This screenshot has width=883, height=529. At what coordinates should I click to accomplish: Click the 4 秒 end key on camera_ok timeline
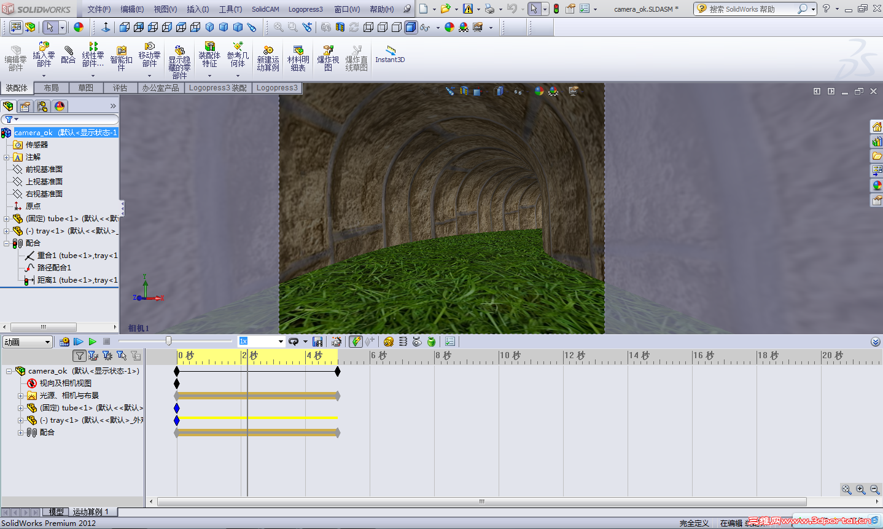[x=337, y=371]
